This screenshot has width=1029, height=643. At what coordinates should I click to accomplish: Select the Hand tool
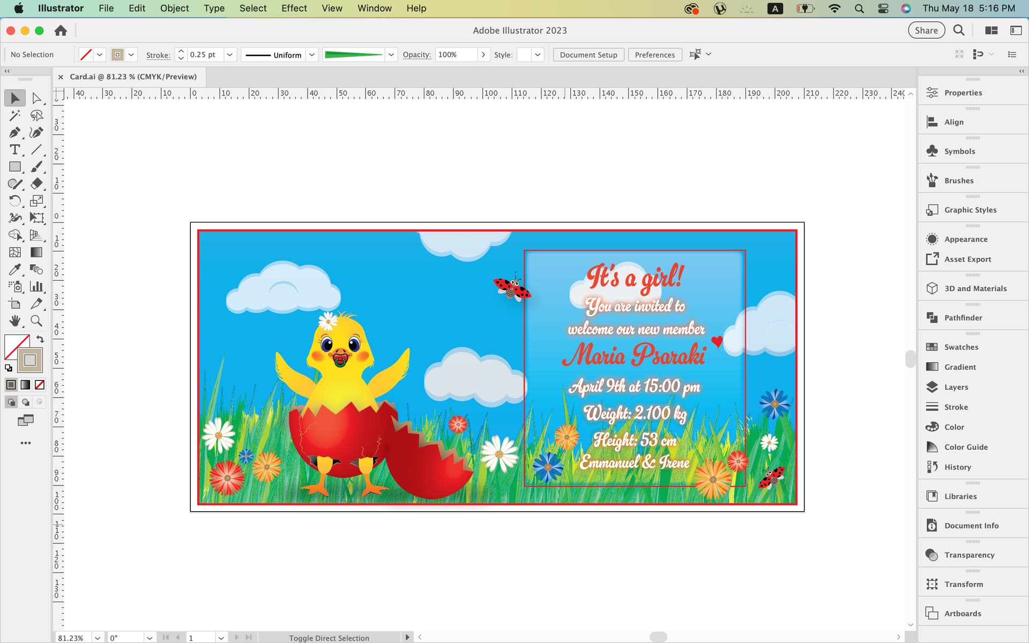[x=14, y=321]
